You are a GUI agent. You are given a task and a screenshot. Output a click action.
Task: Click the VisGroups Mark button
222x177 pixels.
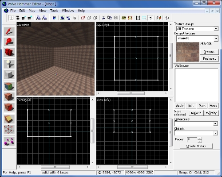coord(202,105)
